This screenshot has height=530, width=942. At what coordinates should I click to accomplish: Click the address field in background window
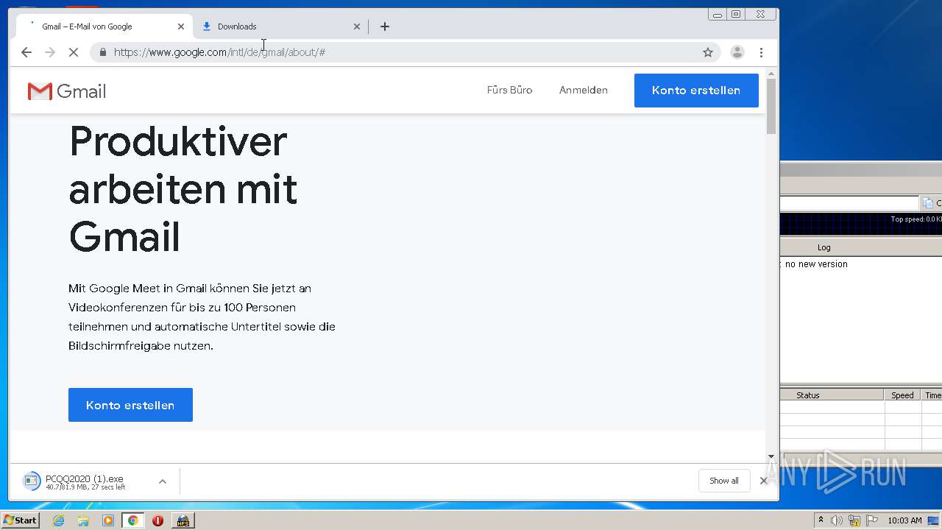point(849,203)
